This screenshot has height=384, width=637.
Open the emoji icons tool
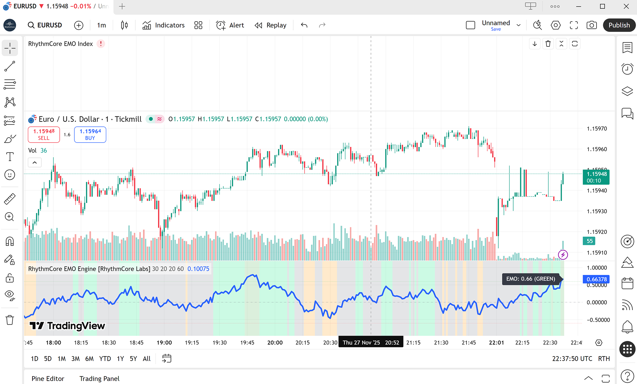[x=10, y=175]
